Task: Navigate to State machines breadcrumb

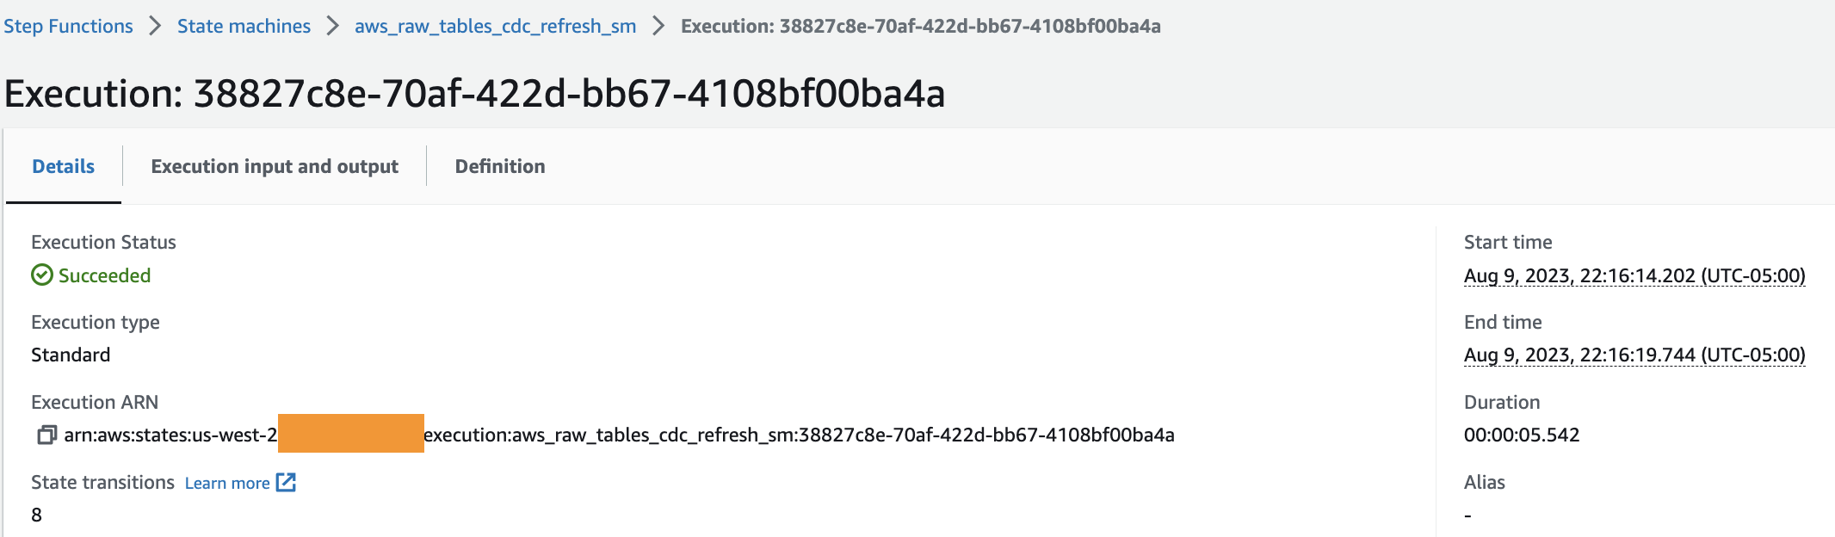Action: point(244,26)
